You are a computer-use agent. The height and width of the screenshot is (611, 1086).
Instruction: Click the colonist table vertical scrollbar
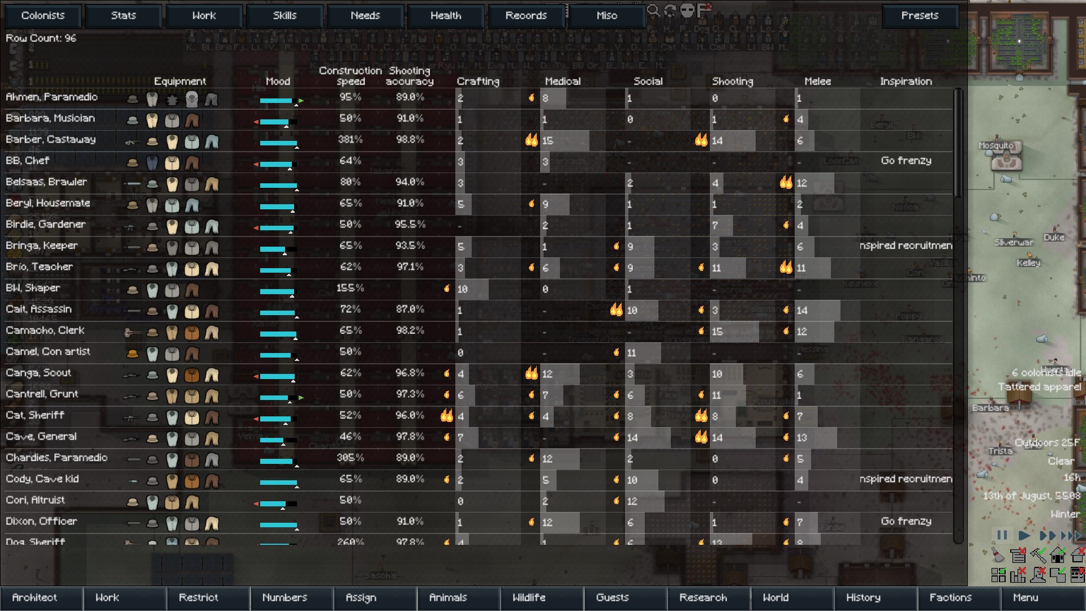tap(958, 143)
